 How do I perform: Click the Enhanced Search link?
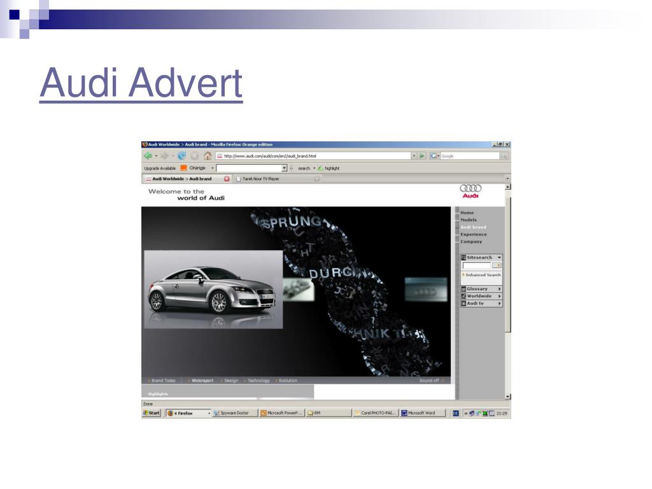(x=483, y=275)
